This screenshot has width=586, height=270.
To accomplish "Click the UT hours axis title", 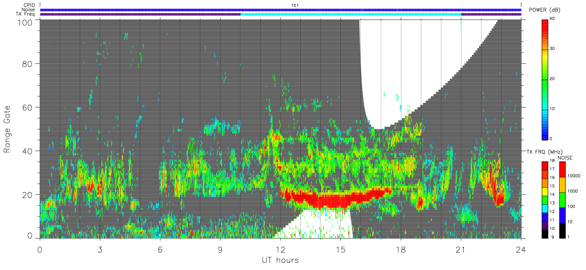I will pos(280,260).
